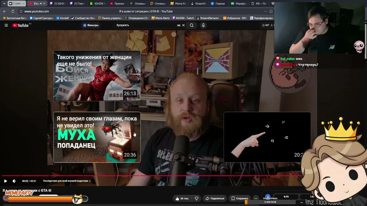This screenshot has width=367, height=206.
Task: Switch to the '(1) Twitch' tab
Action: 77,3
